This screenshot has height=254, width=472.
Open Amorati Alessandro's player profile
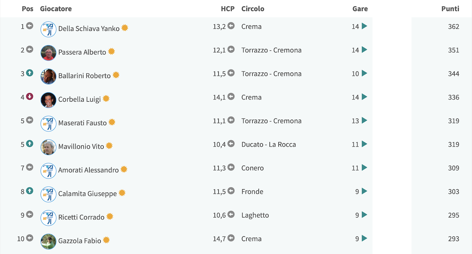click(88, 170)
